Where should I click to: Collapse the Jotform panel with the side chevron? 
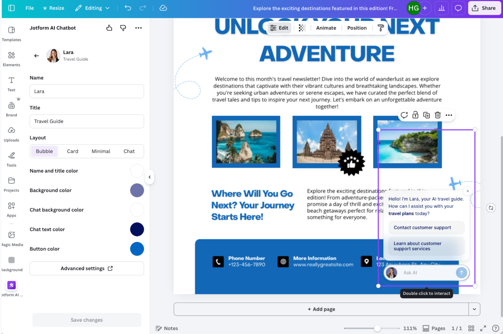(x=150, y=177)
